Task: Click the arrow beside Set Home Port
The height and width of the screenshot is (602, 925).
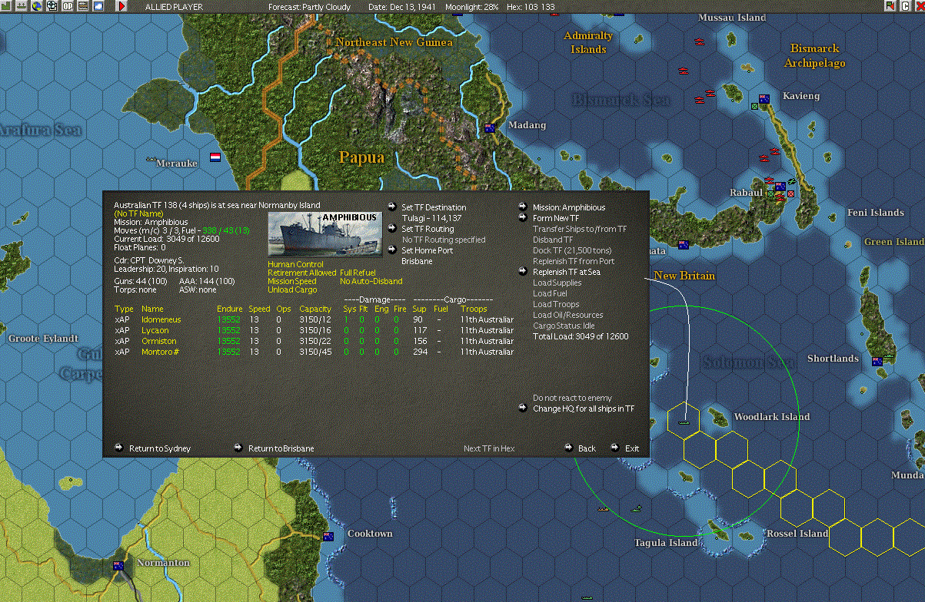Action: [x=392, y=250]
